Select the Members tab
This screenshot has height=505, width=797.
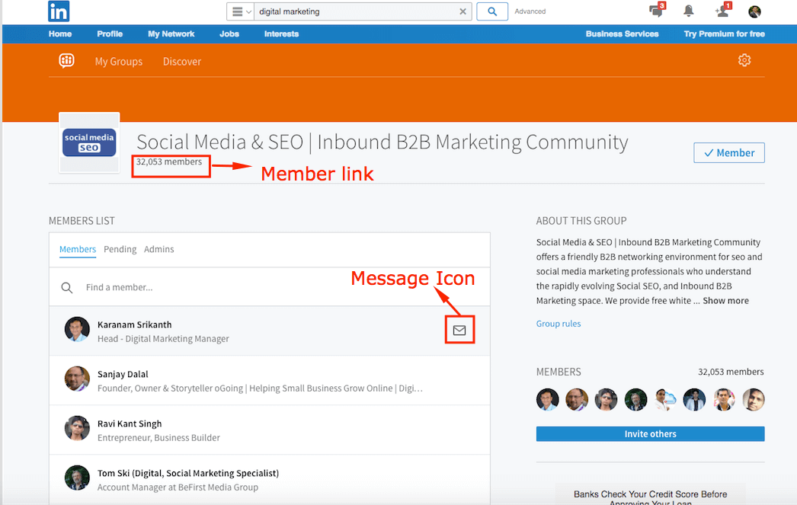pos(78,249)
